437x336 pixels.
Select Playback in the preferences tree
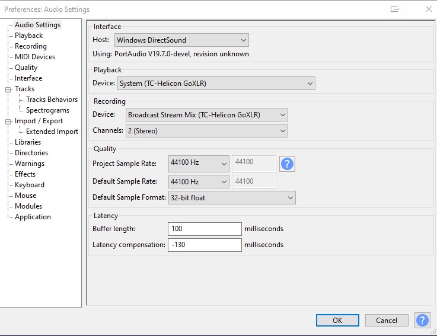point(28,36)
